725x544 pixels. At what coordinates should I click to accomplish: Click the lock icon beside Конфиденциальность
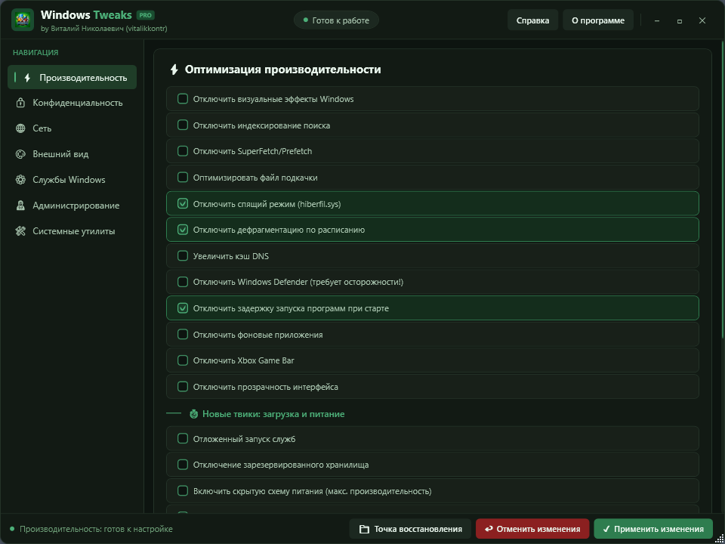(x=20, y=103)
